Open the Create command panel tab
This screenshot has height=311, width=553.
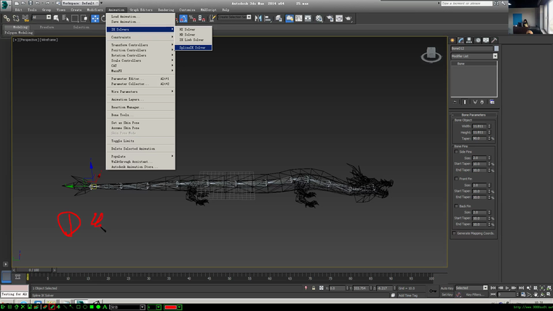pyautogui.click(x=454, y=39)
